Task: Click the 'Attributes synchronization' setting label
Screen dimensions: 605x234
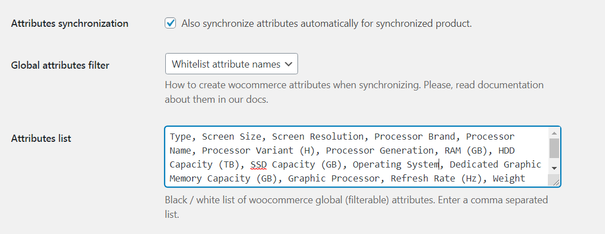Action: [70, 23]
